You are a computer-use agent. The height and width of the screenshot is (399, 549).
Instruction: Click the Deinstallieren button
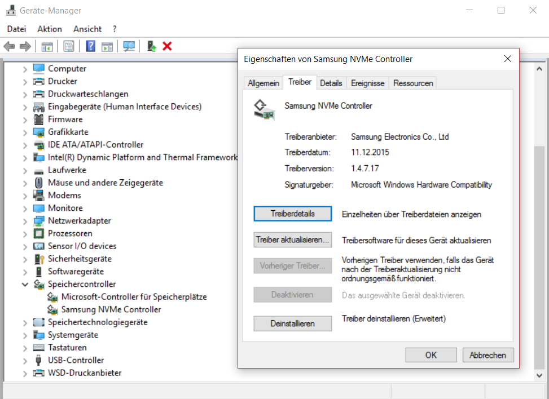(x=293, y=323)
